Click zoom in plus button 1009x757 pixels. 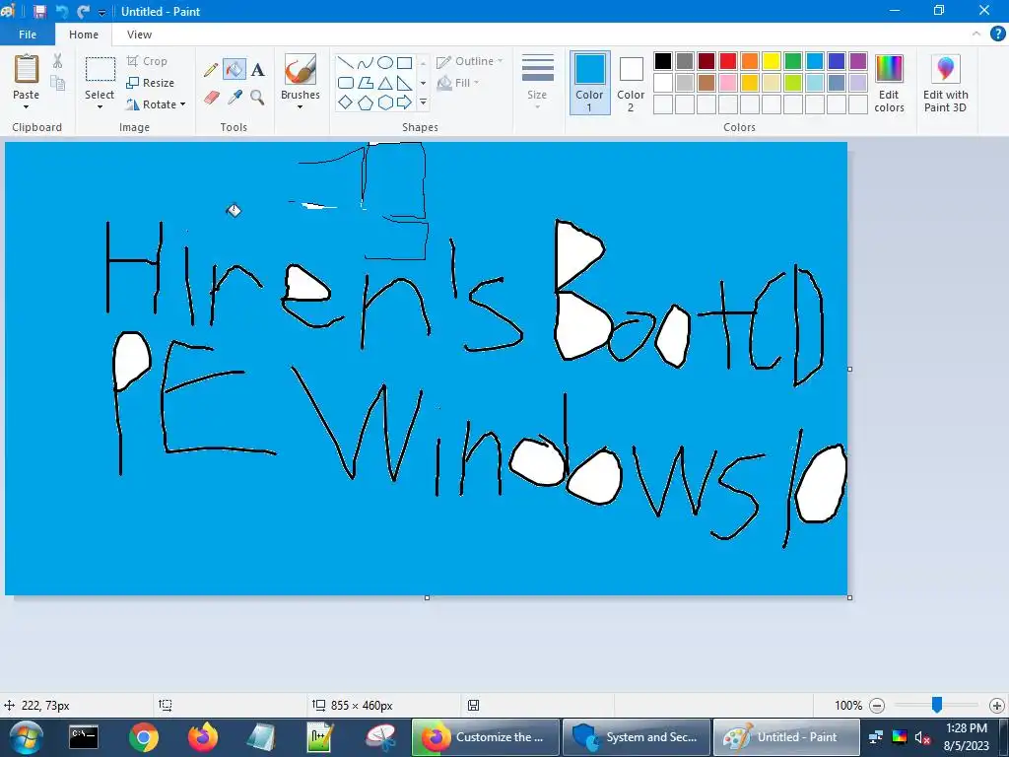(x=997, y=706)
